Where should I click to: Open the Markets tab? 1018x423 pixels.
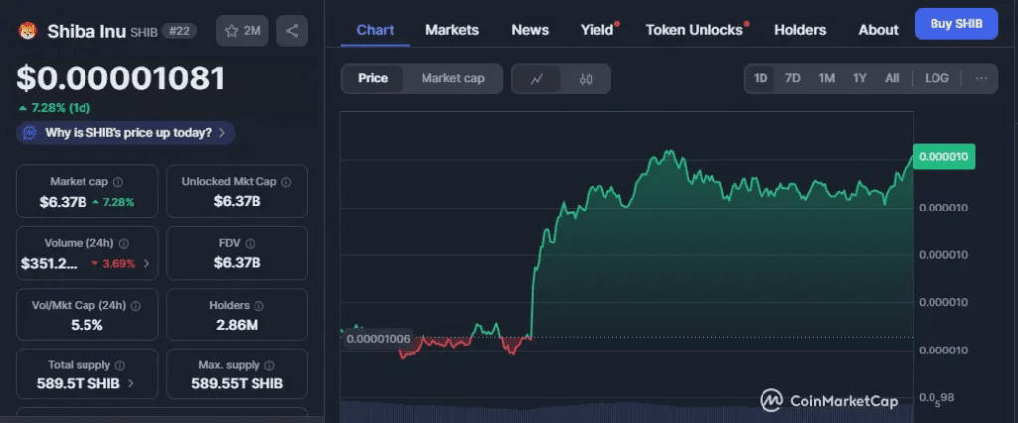452,30
